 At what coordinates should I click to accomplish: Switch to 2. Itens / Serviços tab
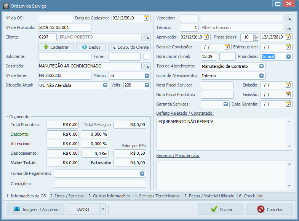pos(67,196)
